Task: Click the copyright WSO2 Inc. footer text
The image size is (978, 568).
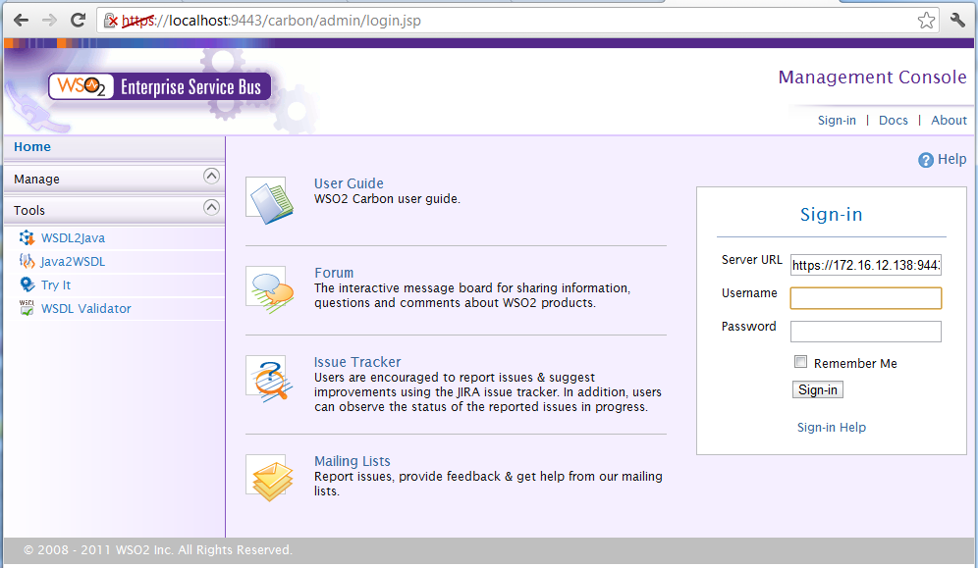Action: [158, 550]
